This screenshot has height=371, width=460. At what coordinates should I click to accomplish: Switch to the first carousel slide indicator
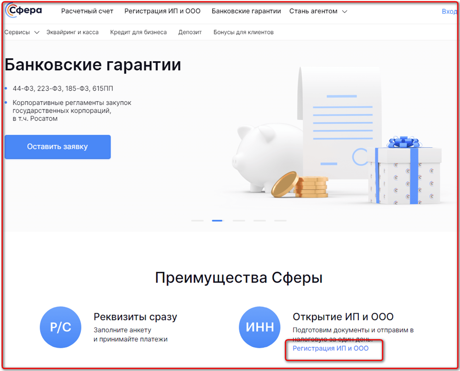click(x=197, y=221)
